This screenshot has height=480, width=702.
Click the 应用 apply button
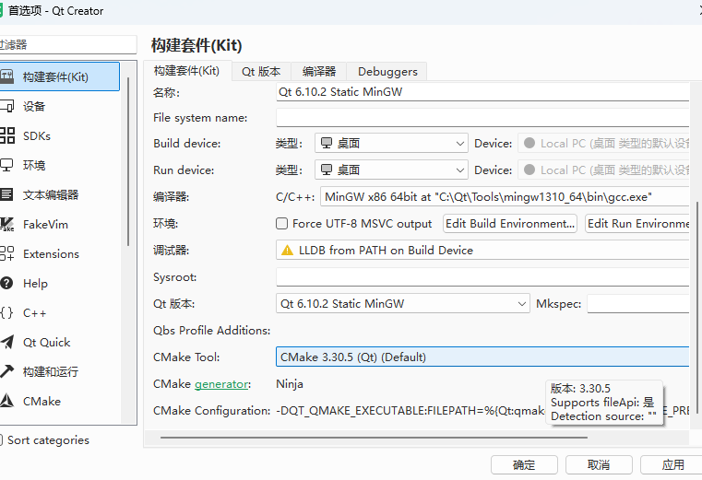click(672, 464)
